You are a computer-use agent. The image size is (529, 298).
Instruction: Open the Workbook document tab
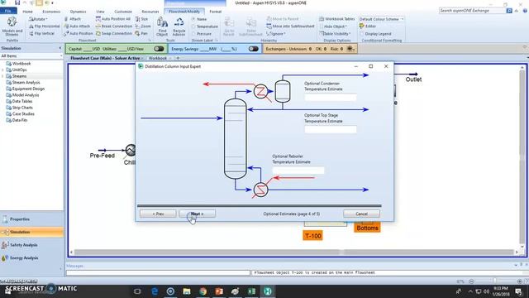click(158, 58)
